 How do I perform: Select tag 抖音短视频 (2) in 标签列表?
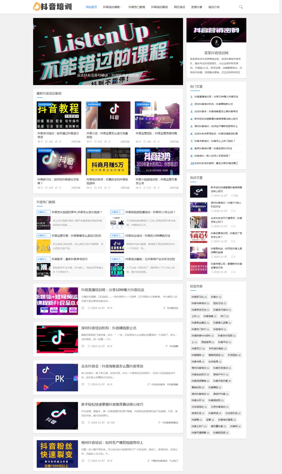point(221,433)
